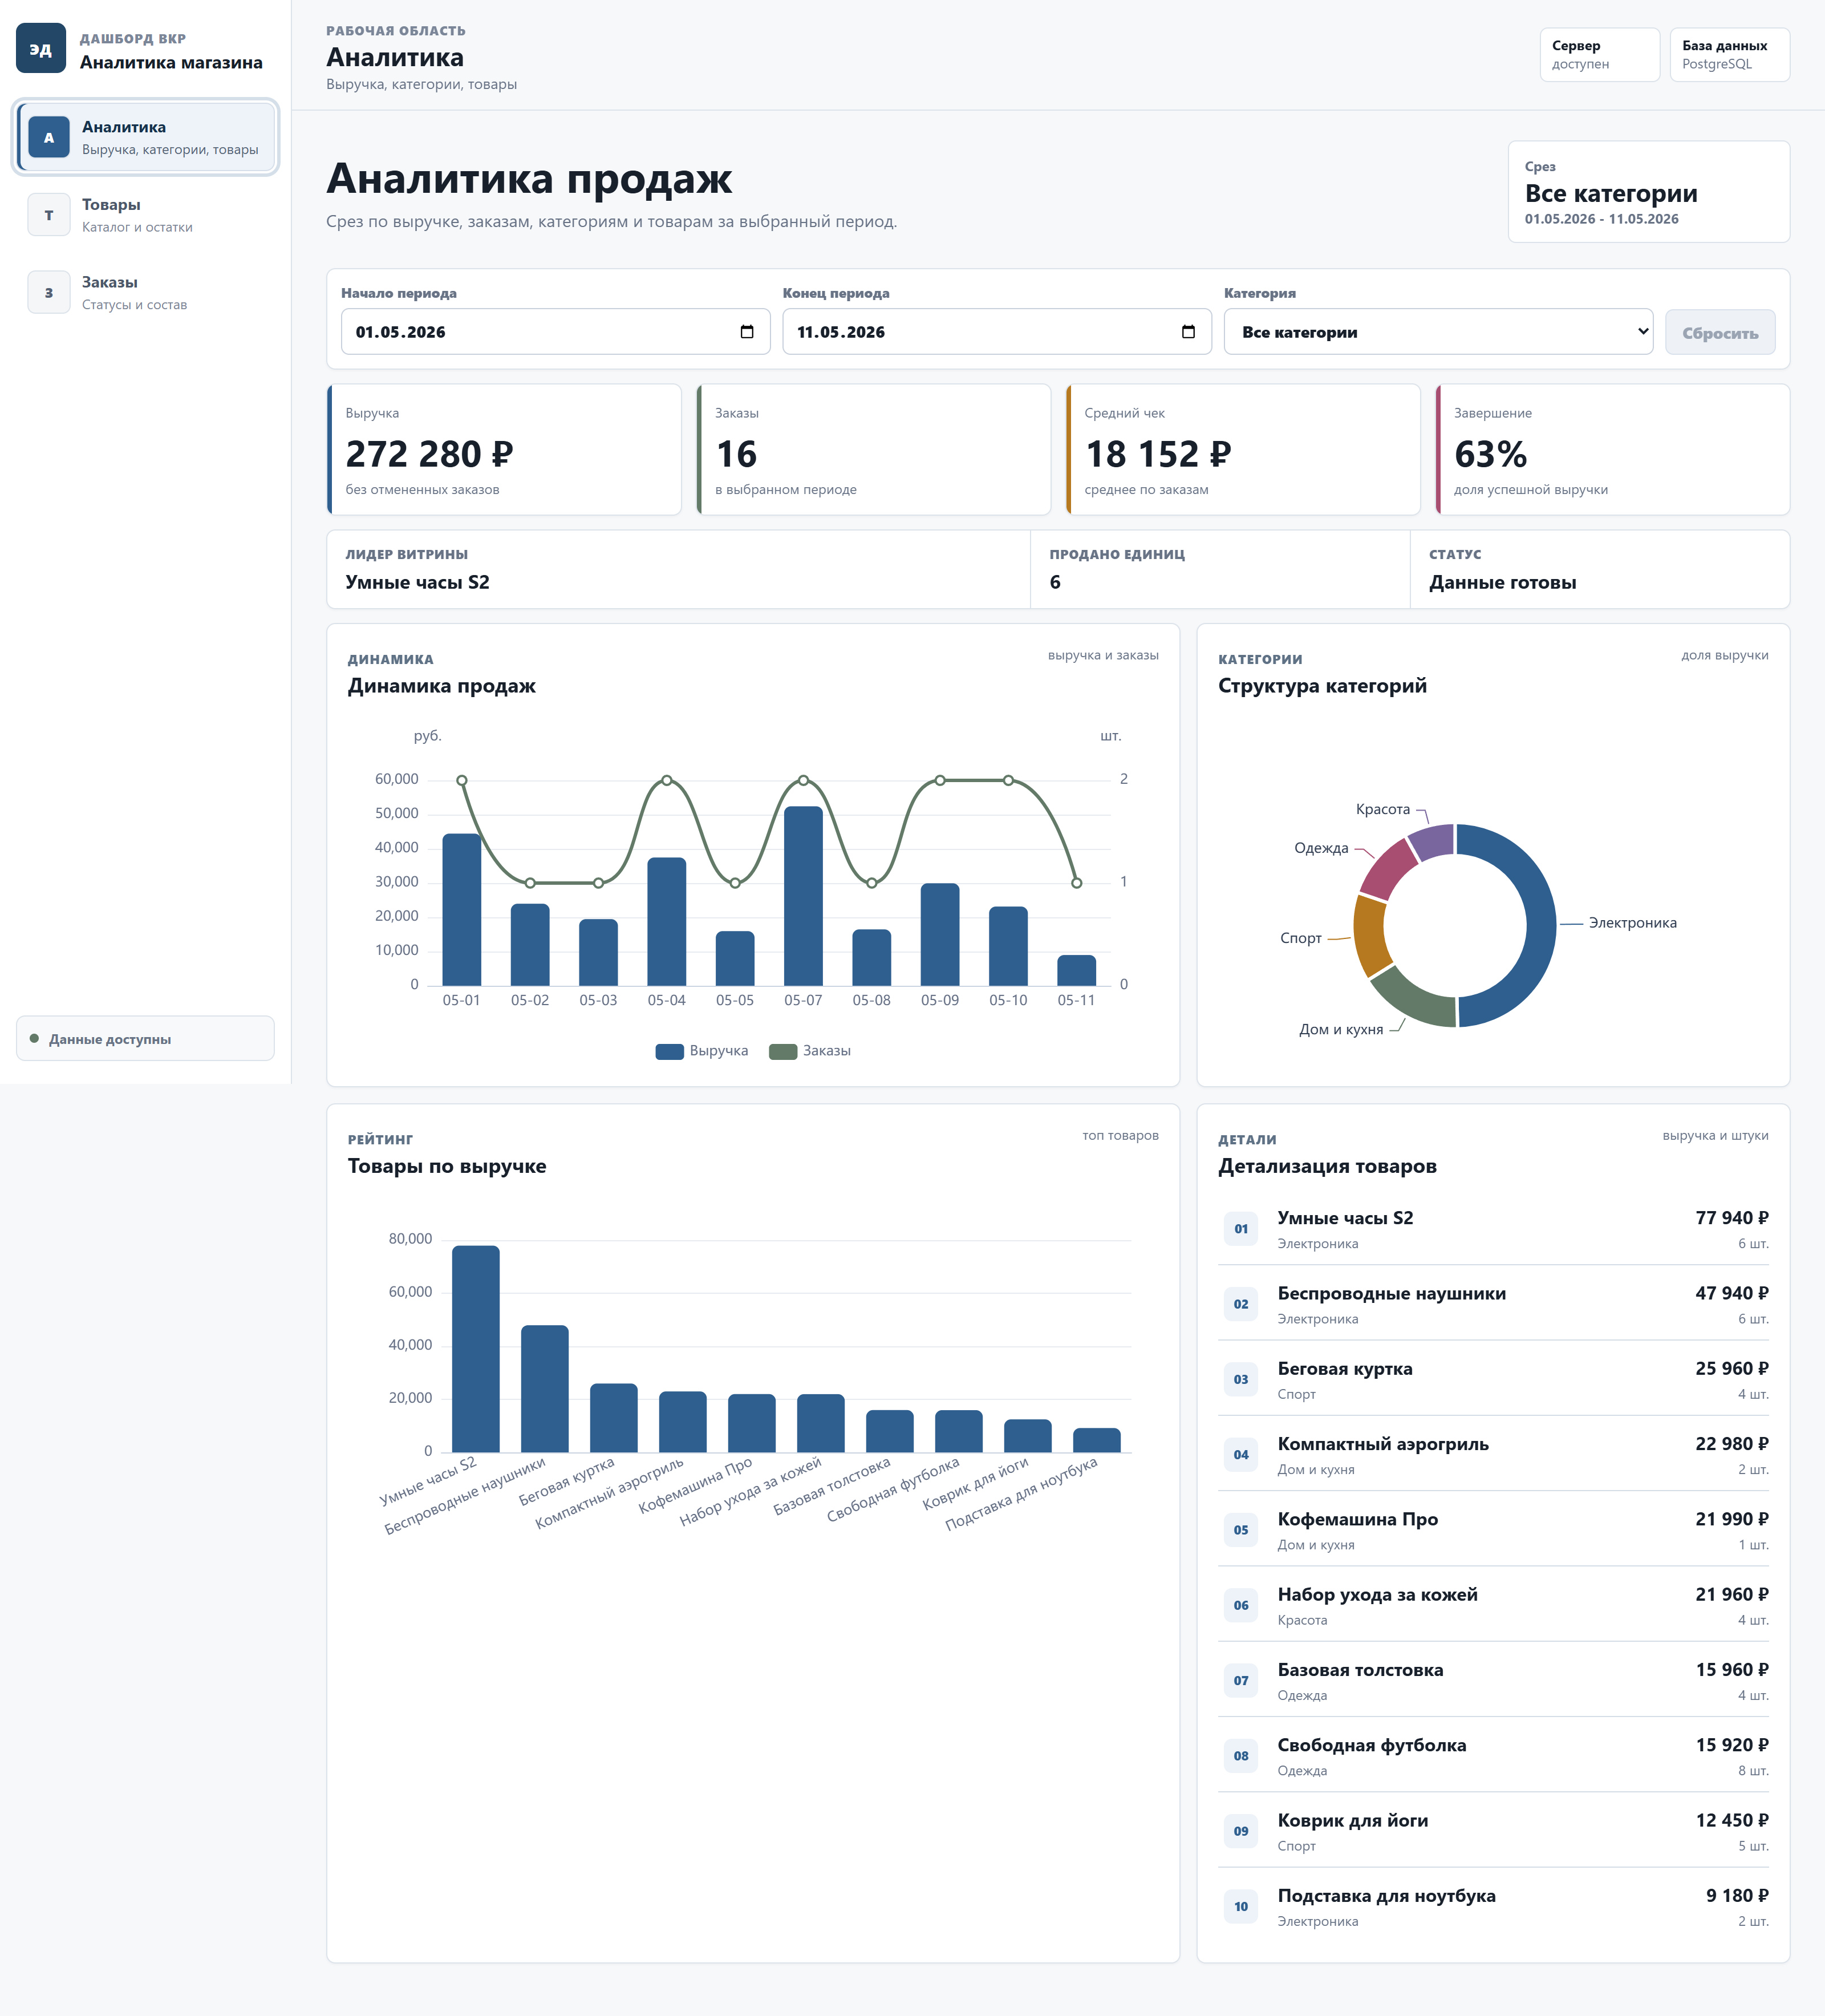Click the Электроника donut segment
Viewport: 1825px width, 2016px height.
[x=1541, y=925]
